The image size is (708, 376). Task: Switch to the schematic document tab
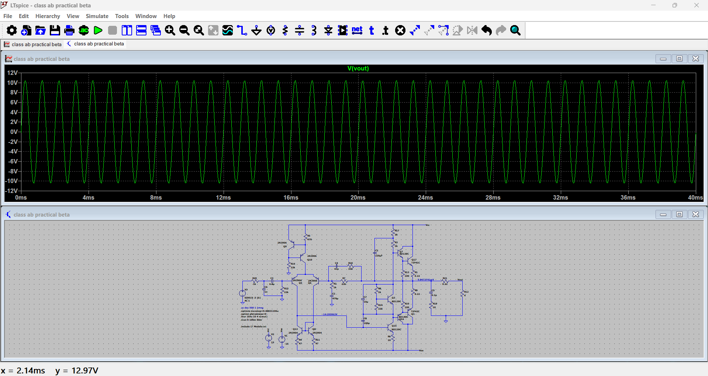tap(95, 44)
